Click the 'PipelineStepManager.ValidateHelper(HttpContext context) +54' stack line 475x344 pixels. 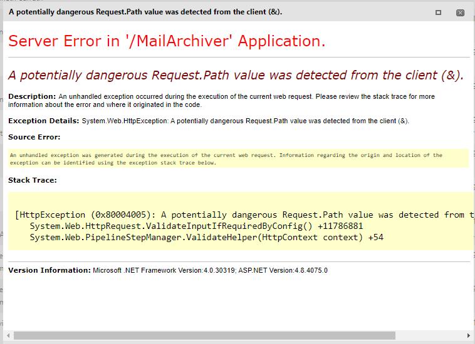[x=207, y=237]
